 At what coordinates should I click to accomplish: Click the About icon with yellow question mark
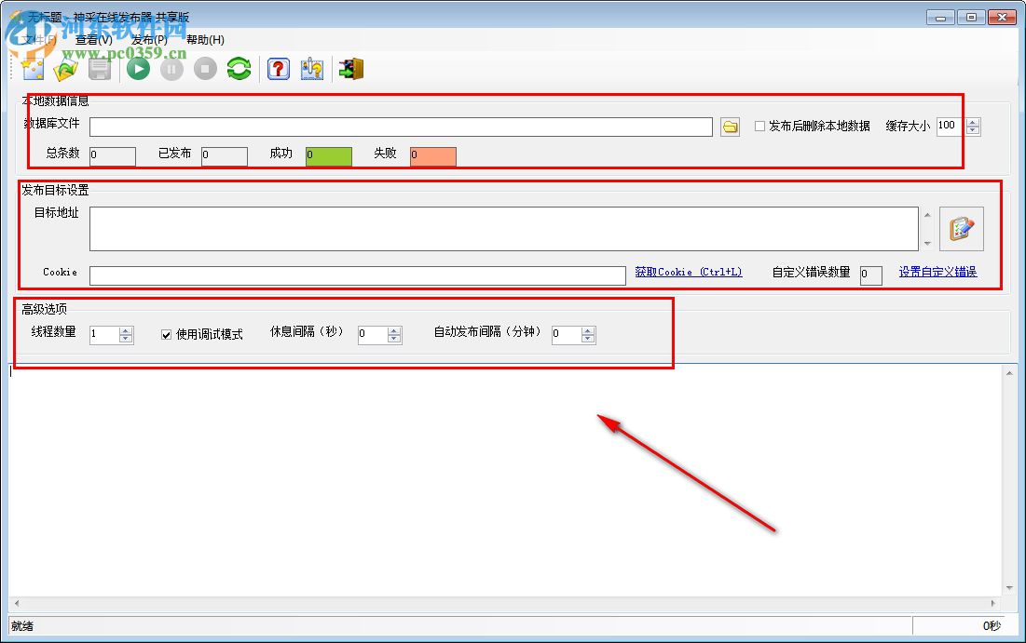pos(312,69)
